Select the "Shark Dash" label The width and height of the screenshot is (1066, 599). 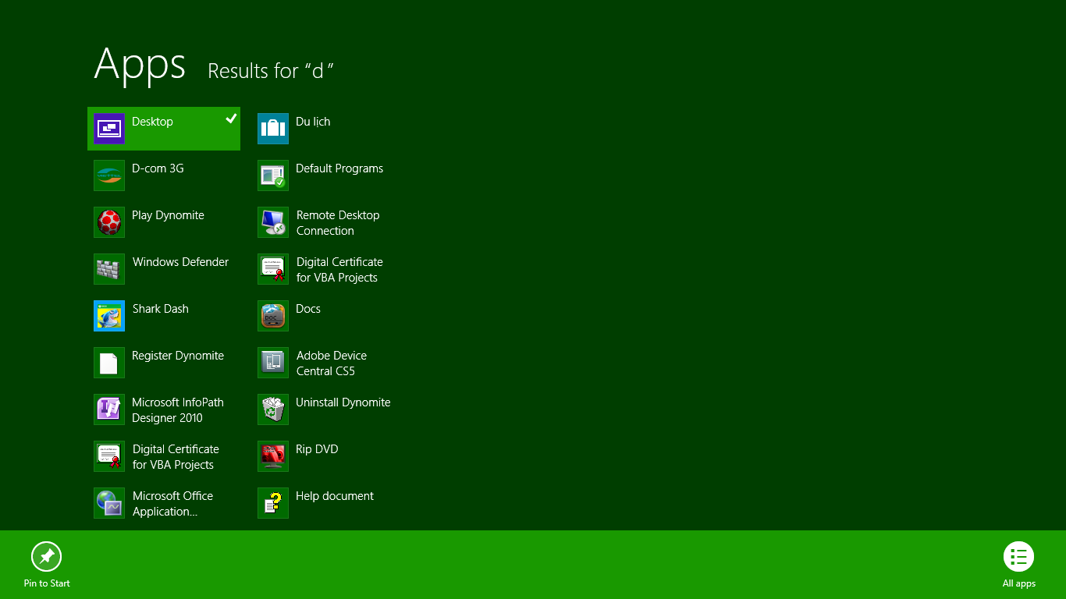(x=160, y=309)
